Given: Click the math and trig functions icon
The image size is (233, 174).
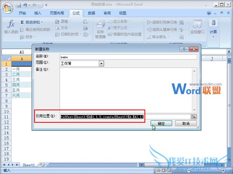Looking at the screenshot, I should click(87, 28).
